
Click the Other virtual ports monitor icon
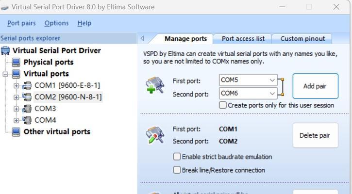(16, 131)
